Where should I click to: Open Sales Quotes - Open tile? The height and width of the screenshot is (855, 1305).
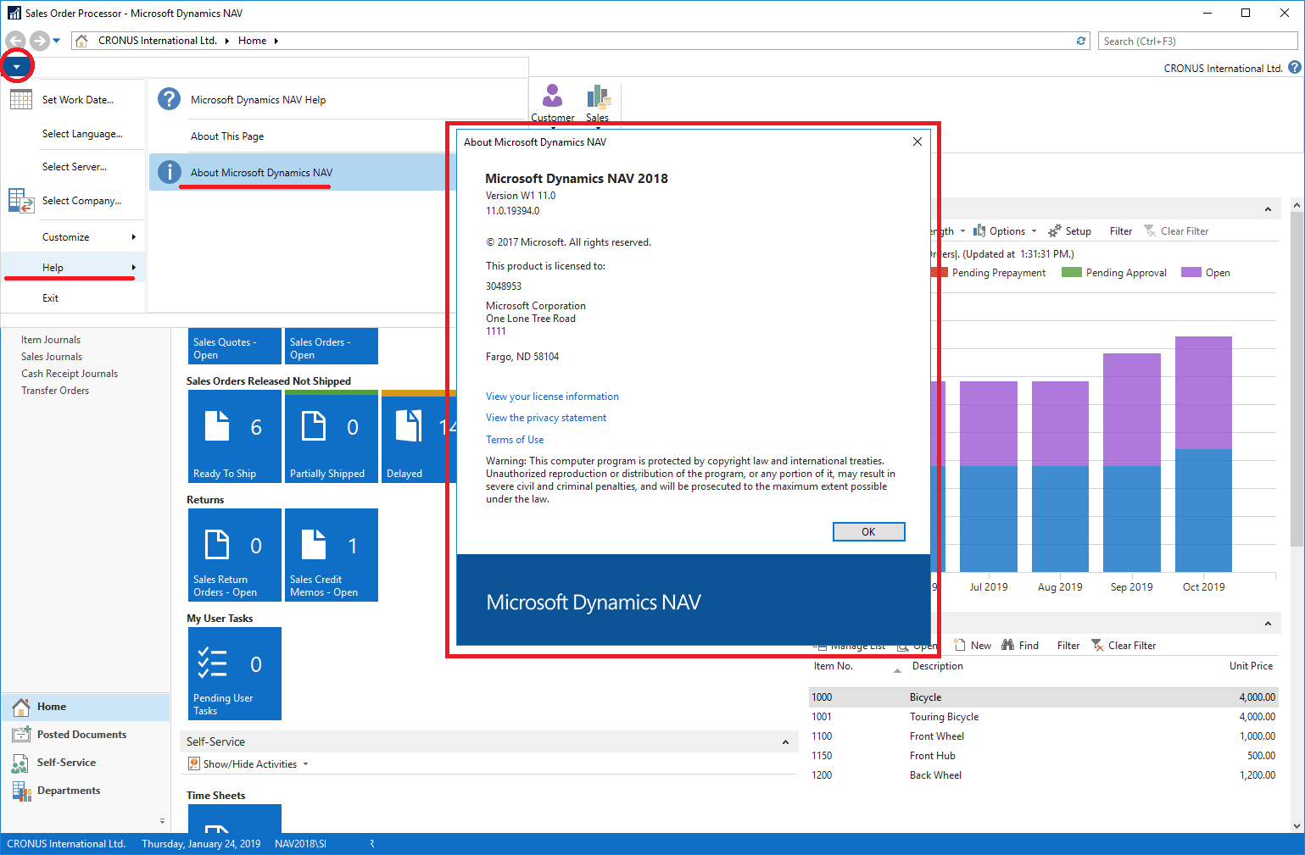234,347
